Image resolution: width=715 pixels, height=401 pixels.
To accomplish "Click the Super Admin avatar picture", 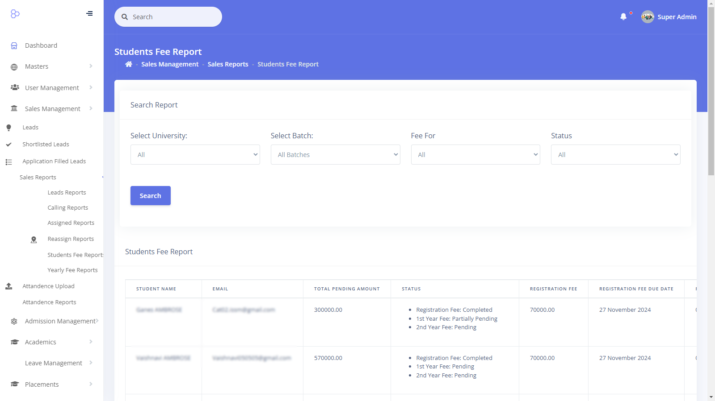I will 647,17.
